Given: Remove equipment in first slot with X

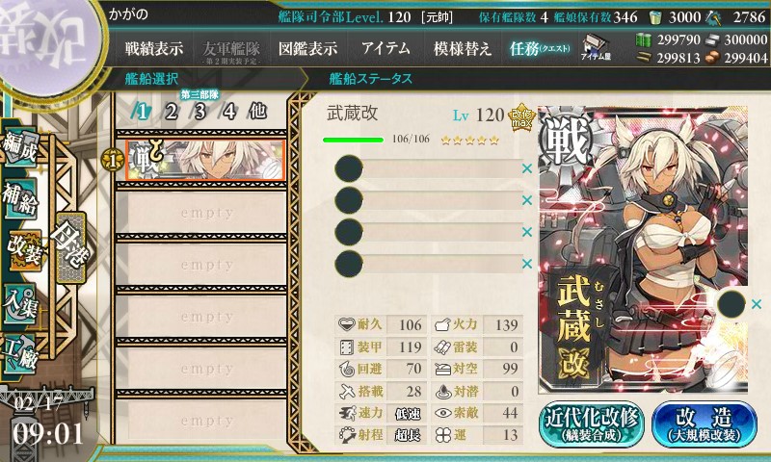Looking at the screenshot, I should coord(527,168).
